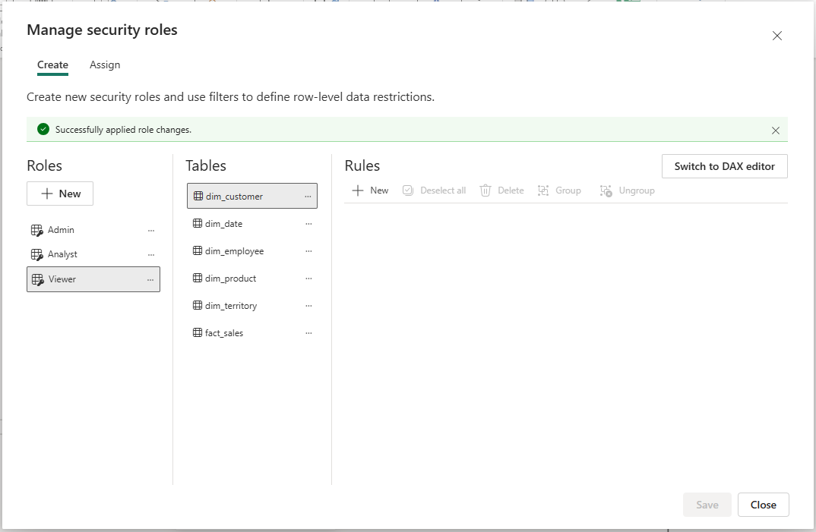Open more options for dim_employee table
Screen dimensions: 816x532
pyautogui.click(x=308, y=251)
